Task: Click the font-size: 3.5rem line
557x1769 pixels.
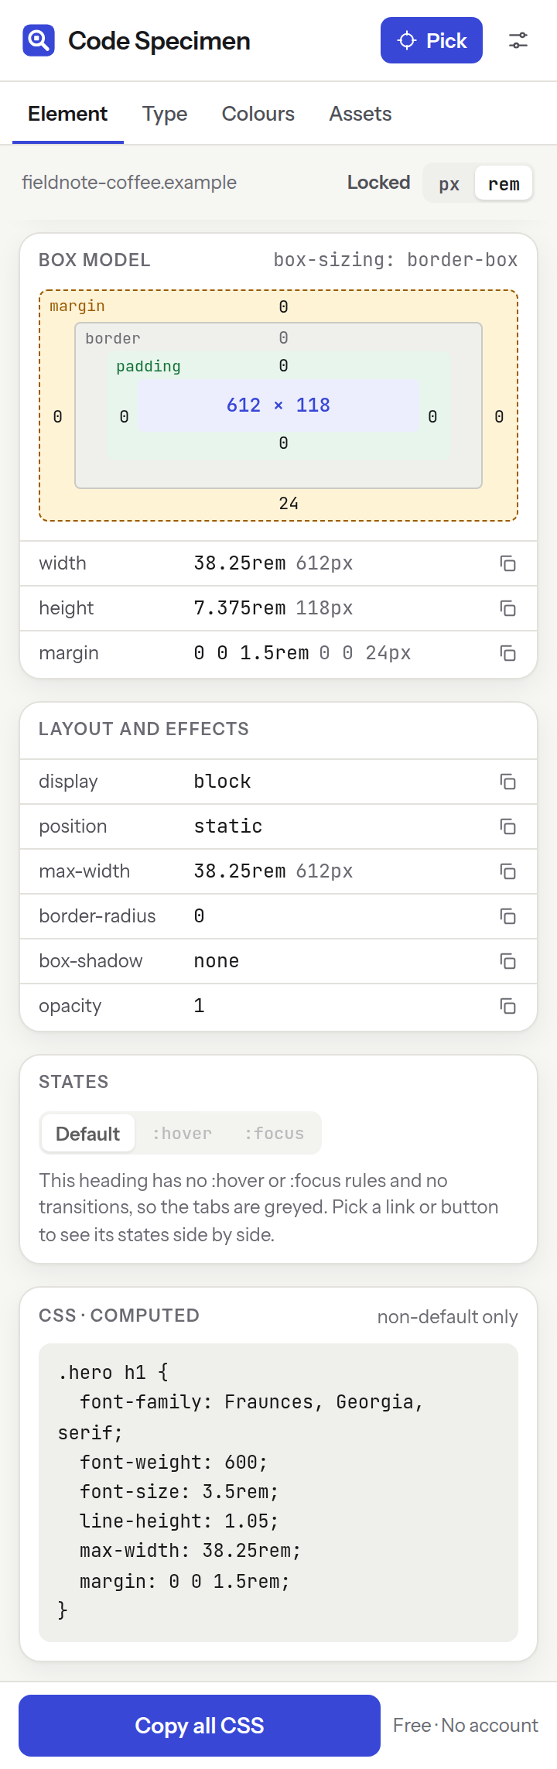Action: (179, 1492)
